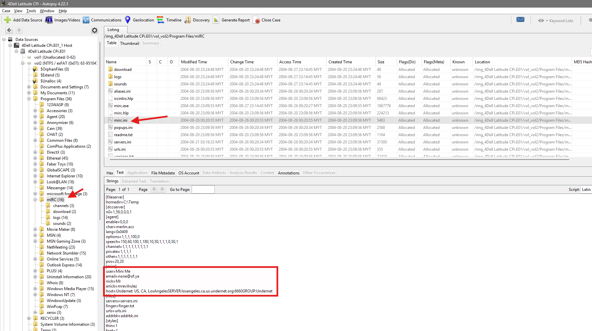
Task: Click the popups.ini file icon
Action: tap(110, 128)
